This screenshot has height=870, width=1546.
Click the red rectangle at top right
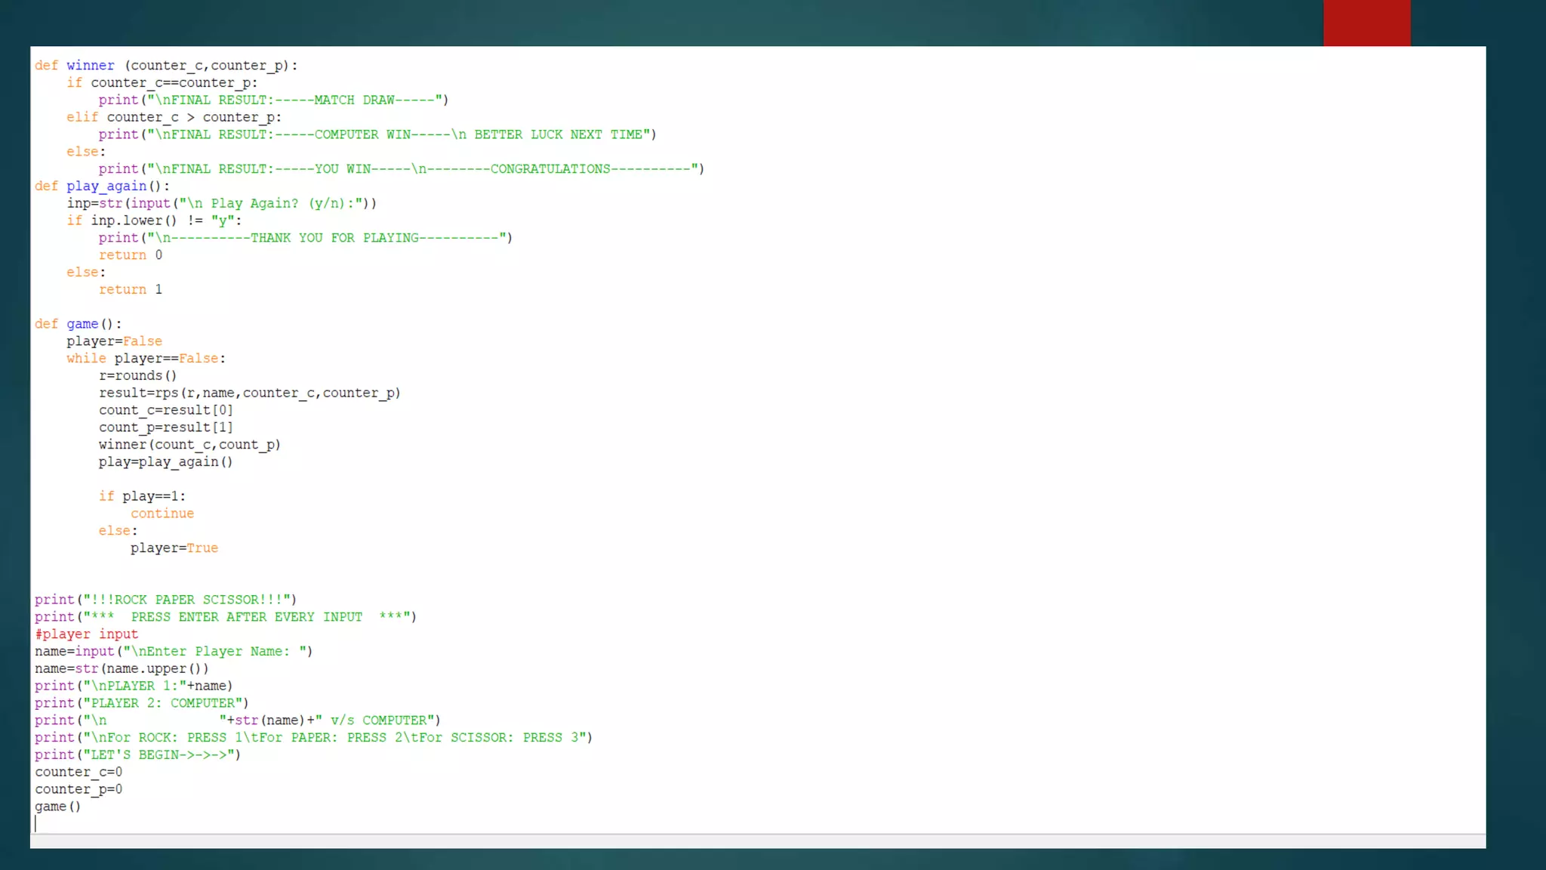point(1366,23)
